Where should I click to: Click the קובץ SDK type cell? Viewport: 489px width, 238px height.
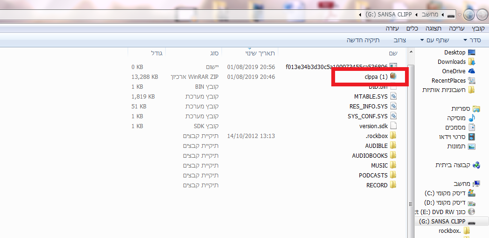pos(206,126)
